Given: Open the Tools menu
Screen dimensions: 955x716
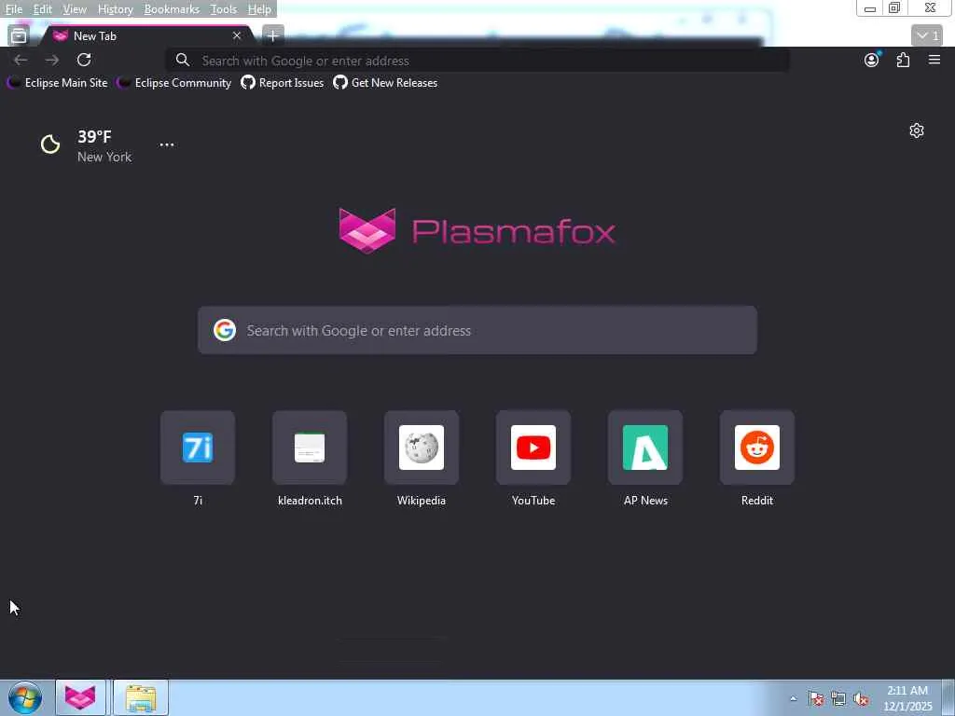Looking at the screenshot, I should pyautogui.click(x=223, y=9).
